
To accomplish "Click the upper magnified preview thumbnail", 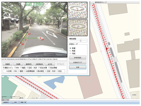I will coord(78,10).
